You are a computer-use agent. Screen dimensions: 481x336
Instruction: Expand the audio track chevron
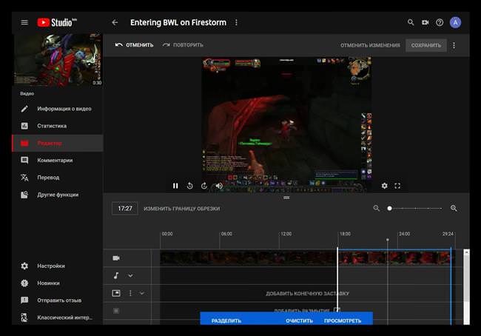130,275
